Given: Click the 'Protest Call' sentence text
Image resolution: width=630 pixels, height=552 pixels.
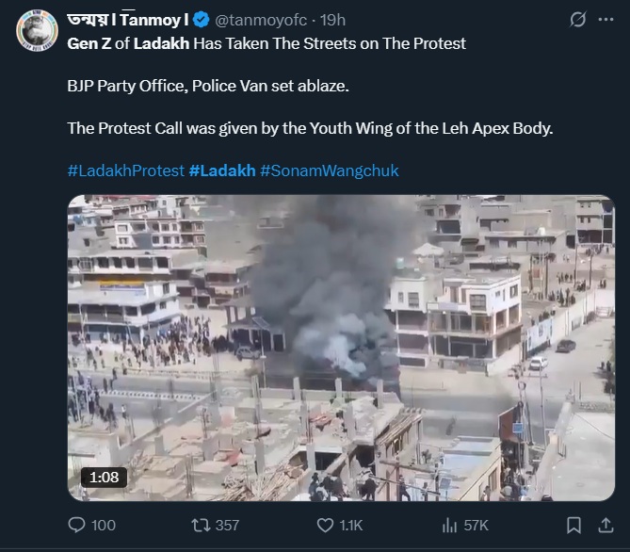Looking at the screenshot, I should 310,127.
